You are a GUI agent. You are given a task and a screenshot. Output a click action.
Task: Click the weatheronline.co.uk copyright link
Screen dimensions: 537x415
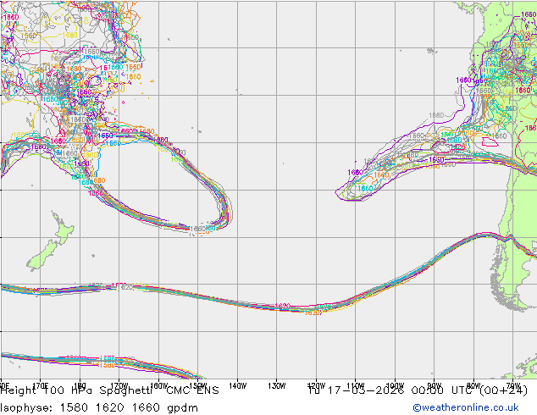click(x=466, y=407)
